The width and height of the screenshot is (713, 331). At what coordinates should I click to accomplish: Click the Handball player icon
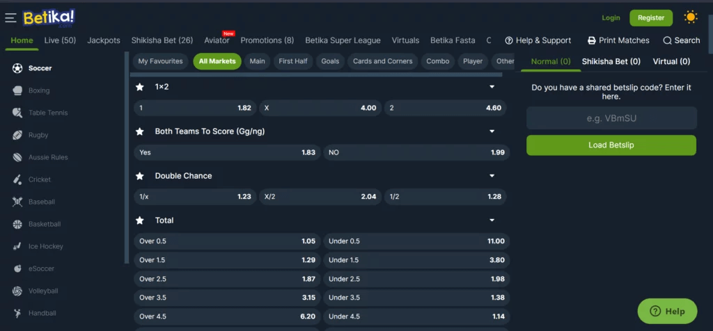click(17, 313)
